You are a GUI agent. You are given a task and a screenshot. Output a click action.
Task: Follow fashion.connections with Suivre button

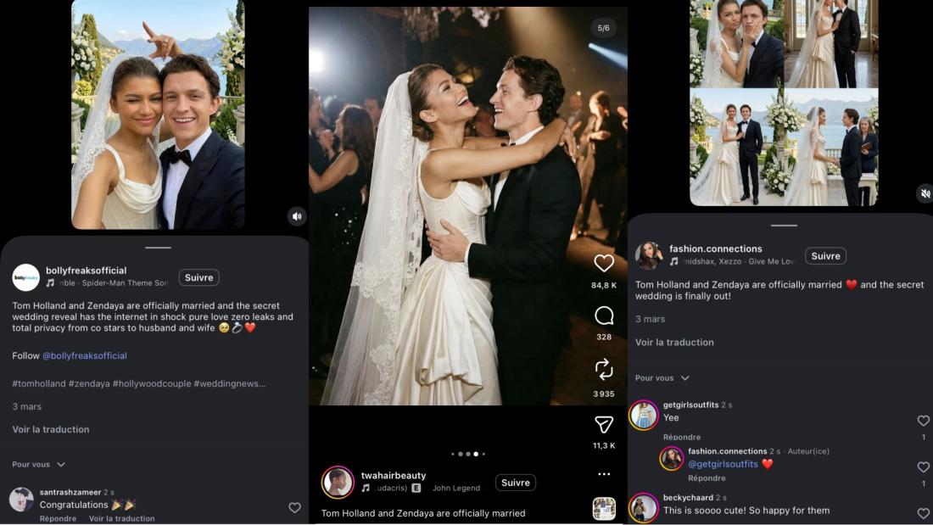[825, 256]
